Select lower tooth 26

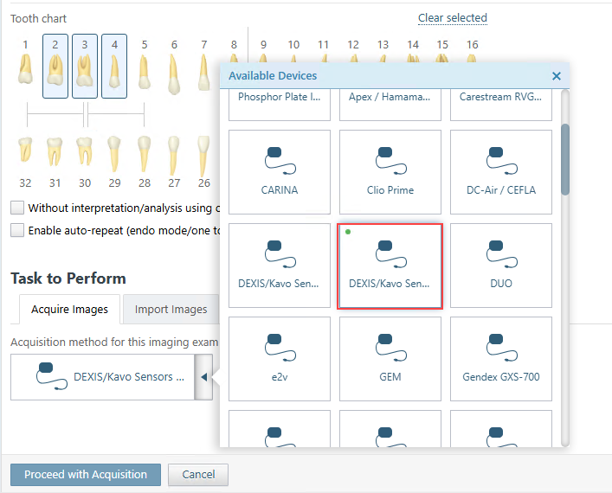pos(203,162)
